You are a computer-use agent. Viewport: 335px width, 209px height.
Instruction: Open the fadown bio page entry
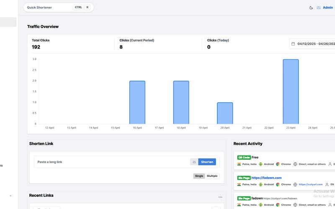pyautogui.click(x=257, y=198)
